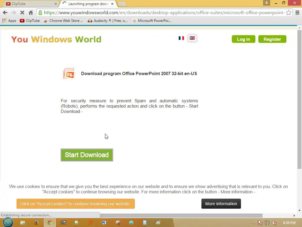
Task: Close the Launching program download tab
Action: (112, 4)
